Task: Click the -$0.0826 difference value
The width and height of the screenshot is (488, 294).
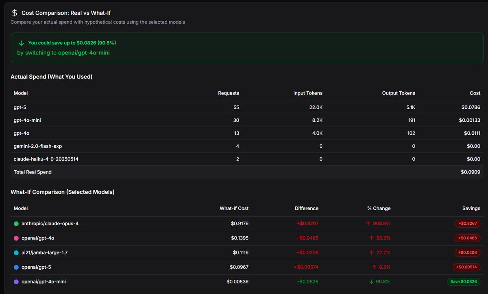Action: point(307,281)
